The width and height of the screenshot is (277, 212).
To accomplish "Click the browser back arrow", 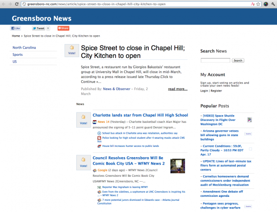I will (4, 4).
